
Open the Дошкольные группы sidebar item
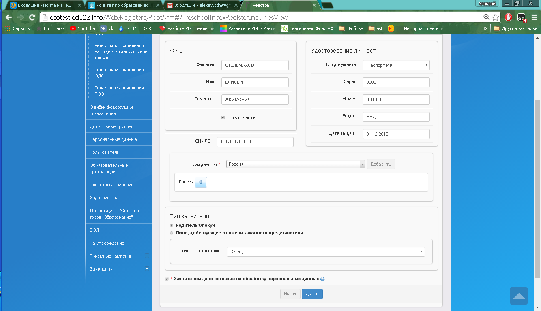(x=120, y=126)
